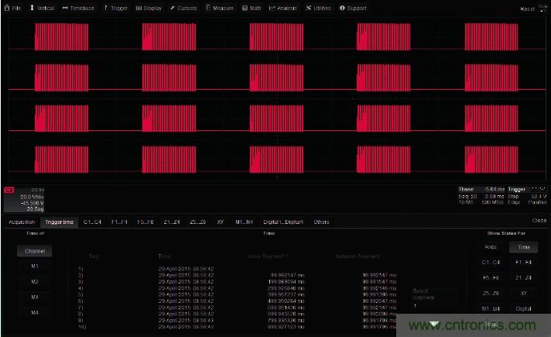
Task: Open the Support menu
Action: (354, 8)
